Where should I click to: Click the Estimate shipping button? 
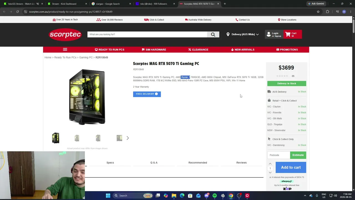pyautogui.click(x=298, y=155)
